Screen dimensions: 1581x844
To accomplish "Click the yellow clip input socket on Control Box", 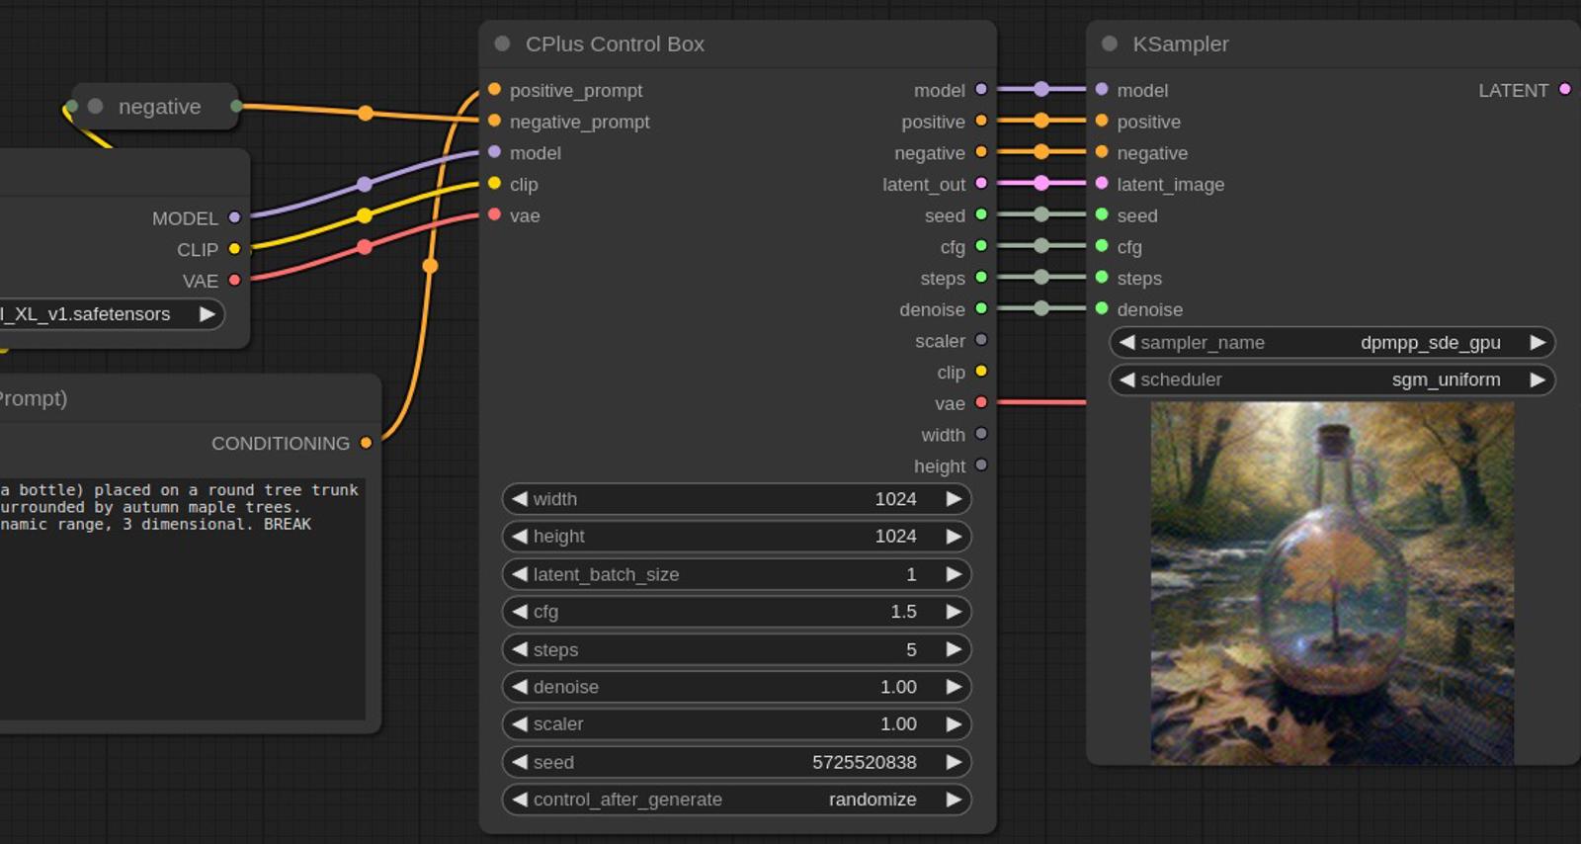I will pyautogui.click(x=494, y=184).
